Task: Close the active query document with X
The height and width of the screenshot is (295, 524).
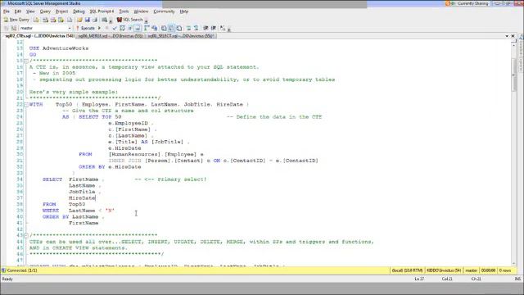Action: click(513, 36)
